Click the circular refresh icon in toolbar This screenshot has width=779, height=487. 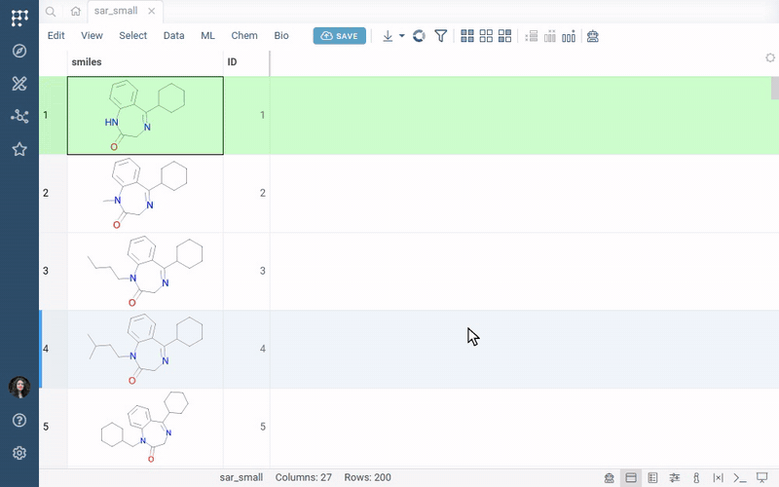coord(420,36)
